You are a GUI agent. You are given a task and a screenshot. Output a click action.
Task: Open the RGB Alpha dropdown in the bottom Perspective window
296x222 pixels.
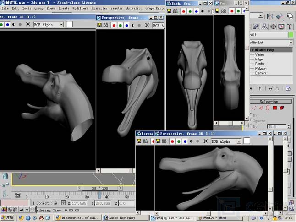[x=240, y=142]
